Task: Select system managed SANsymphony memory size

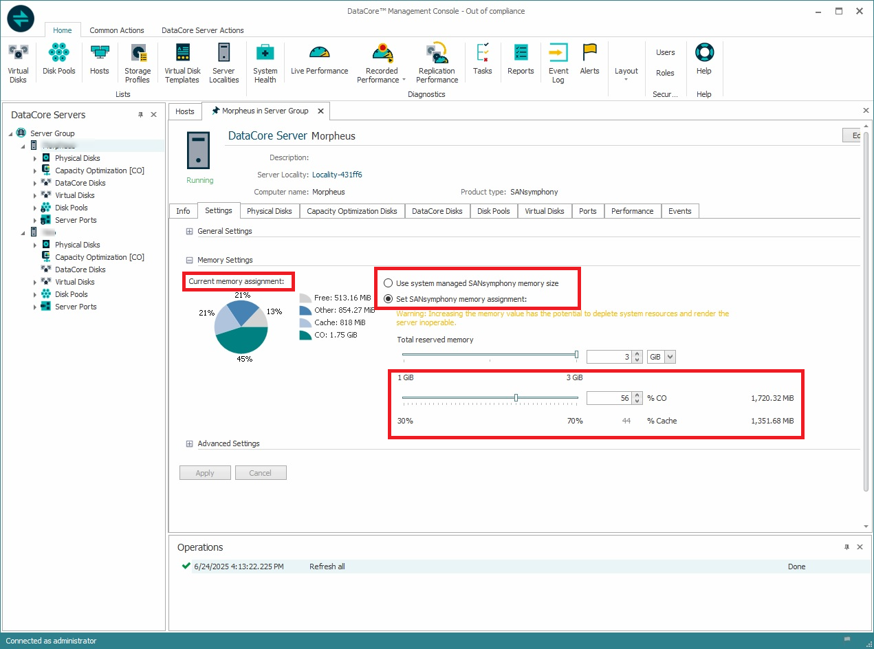Action: (x=389, y=283)
